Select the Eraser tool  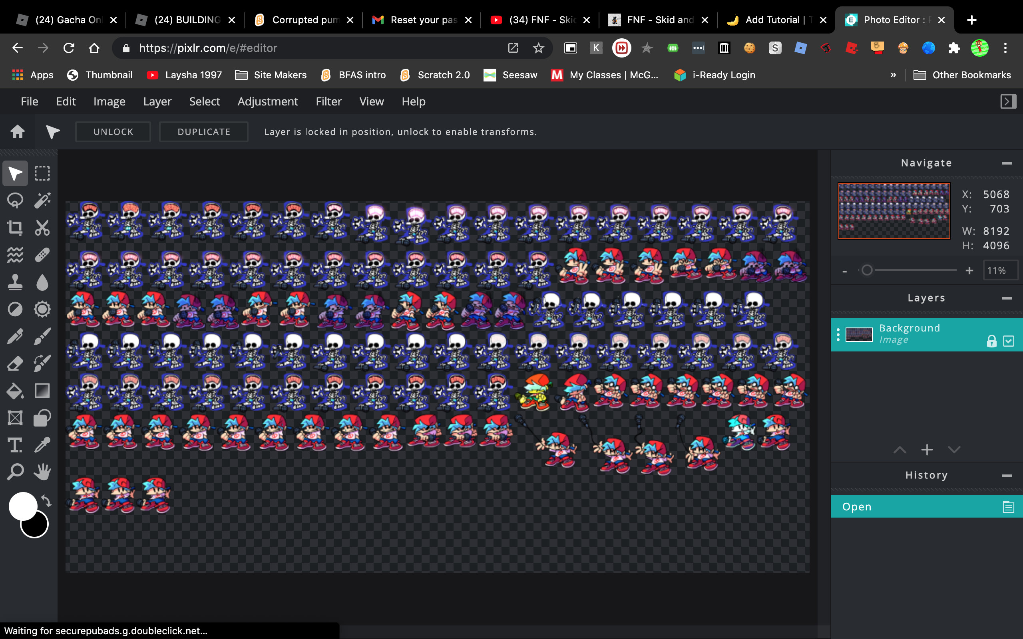pos(15,363)
